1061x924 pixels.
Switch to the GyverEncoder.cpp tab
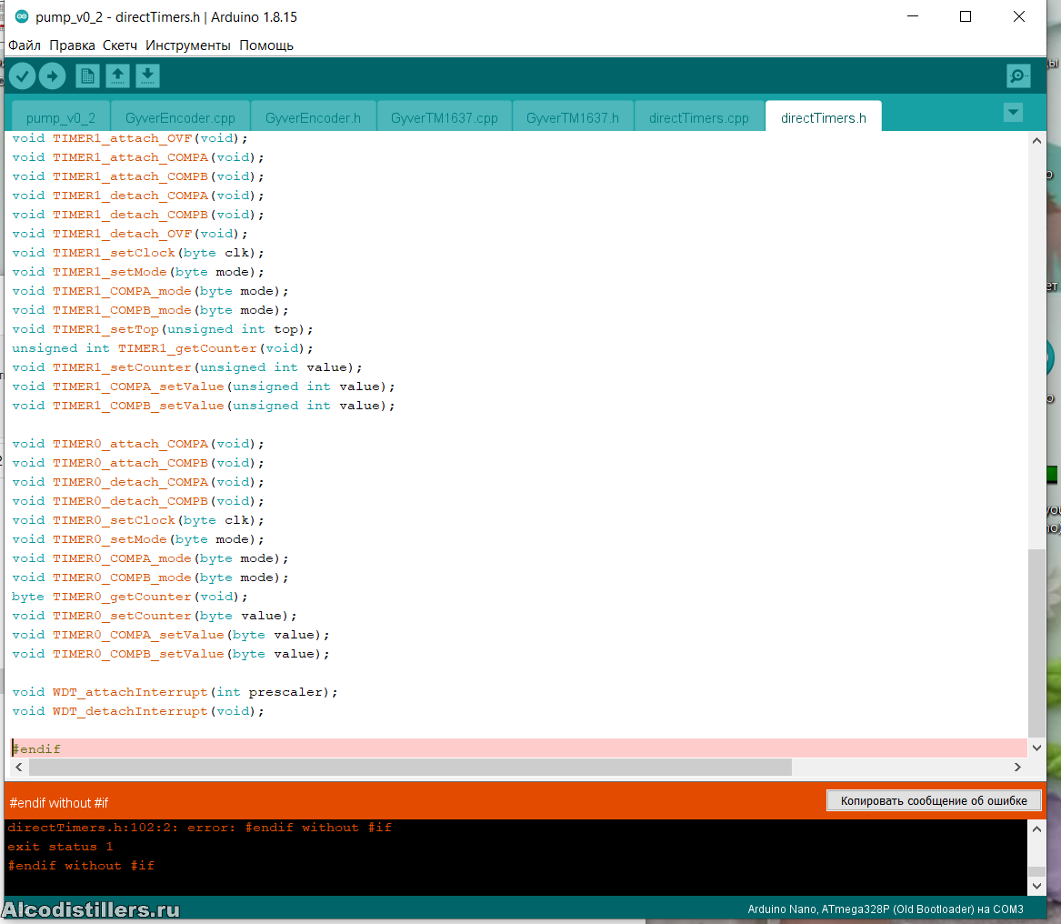click(180, 118)
